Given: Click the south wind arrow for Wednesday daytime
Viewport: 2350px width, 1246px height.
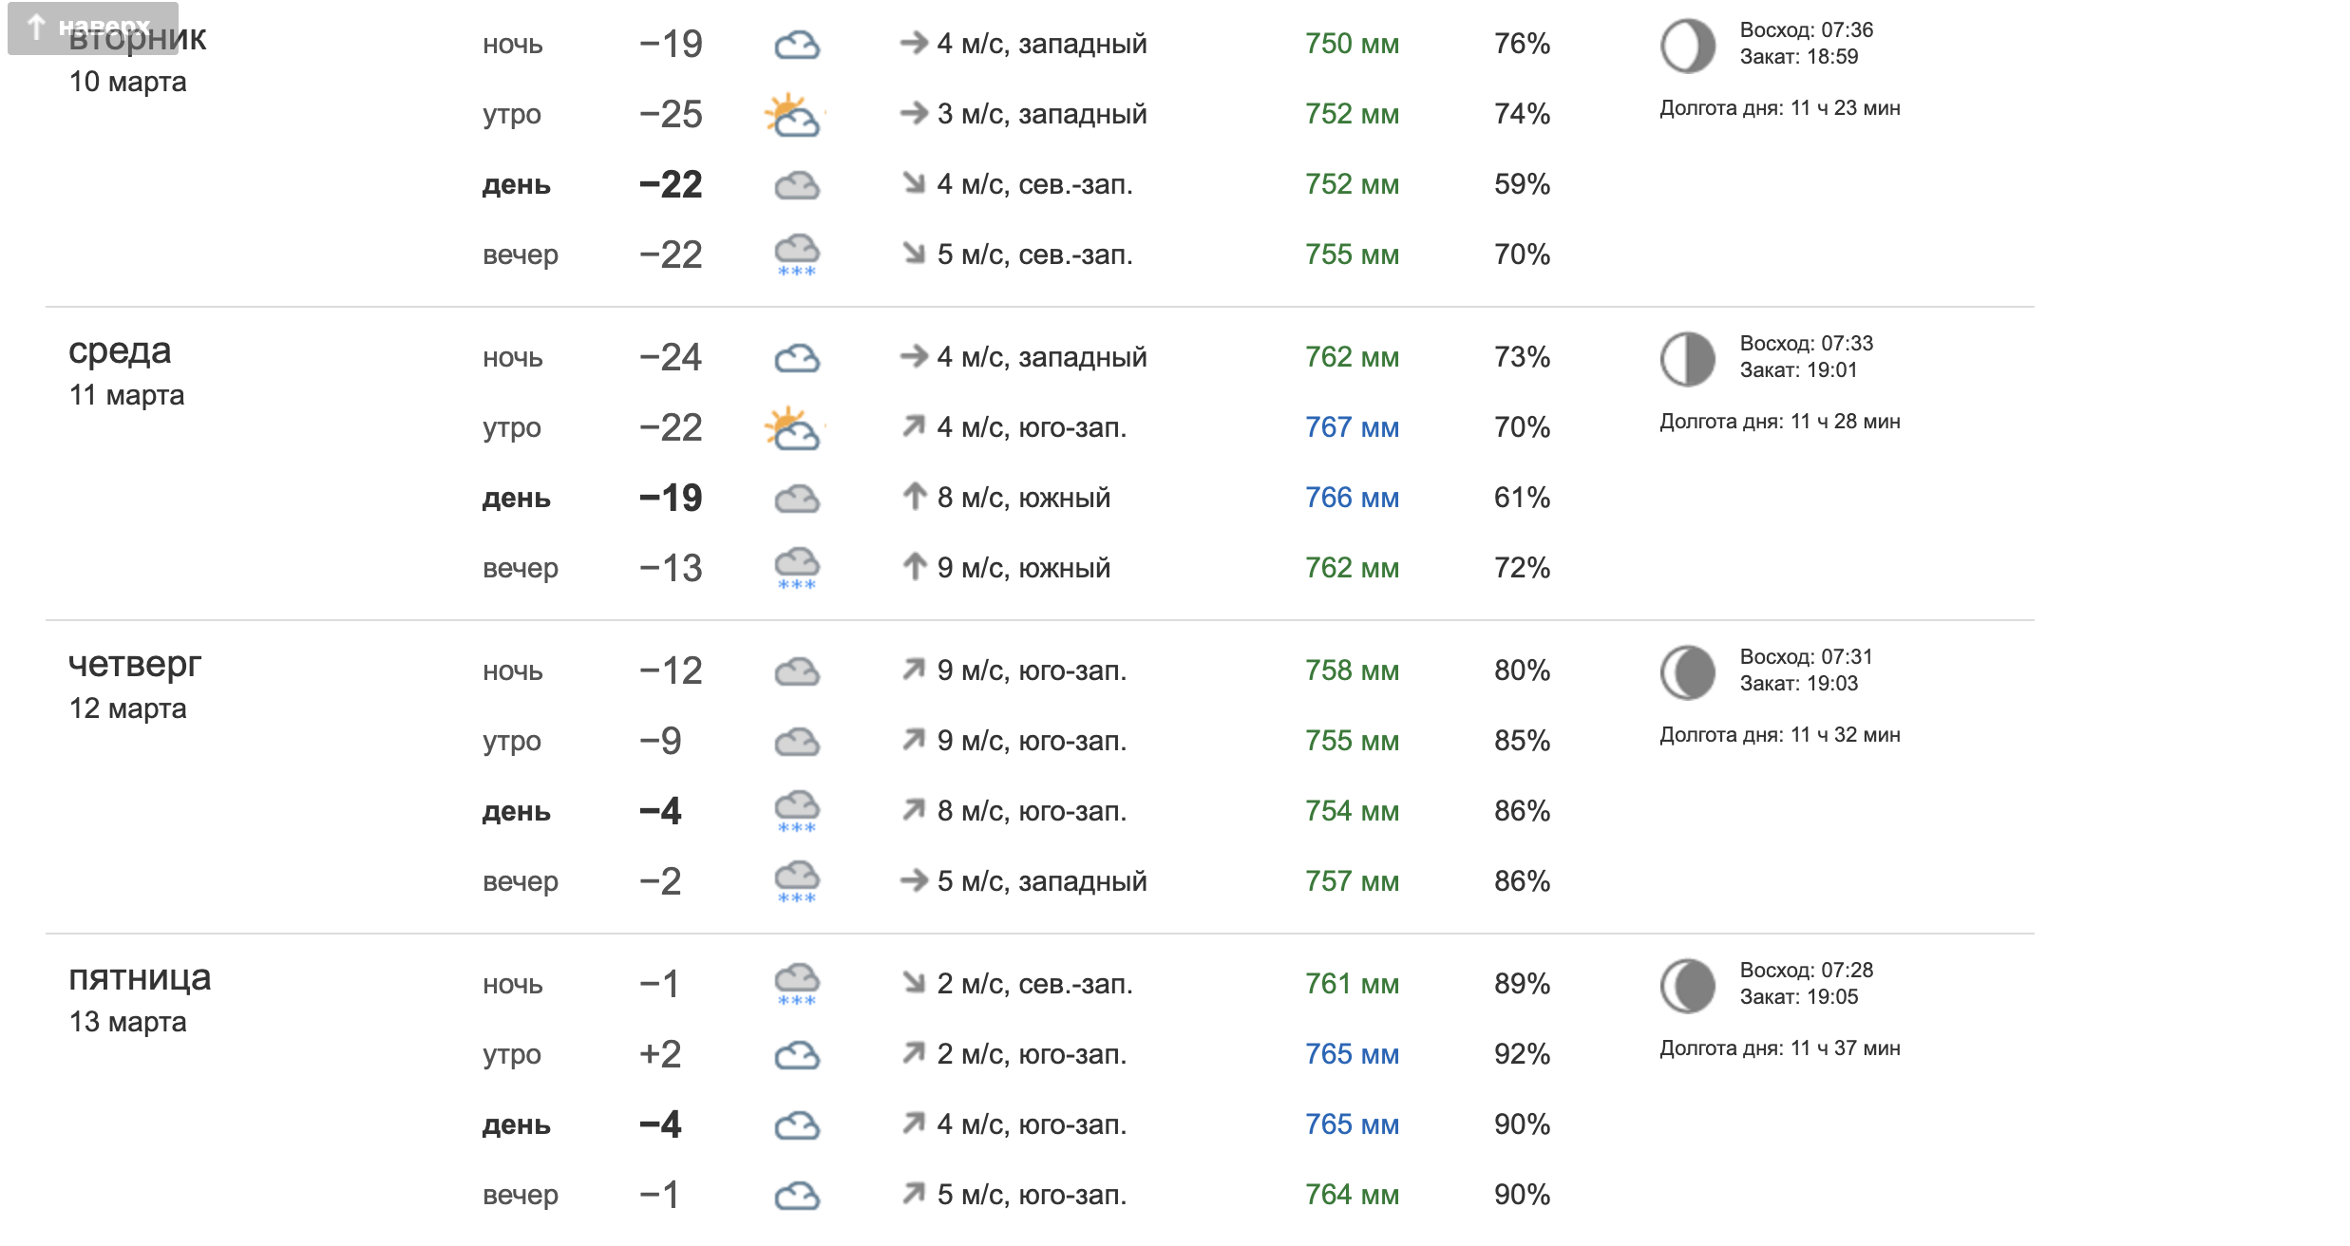Looking at the screenshot, I should click(x=914, y=497).
